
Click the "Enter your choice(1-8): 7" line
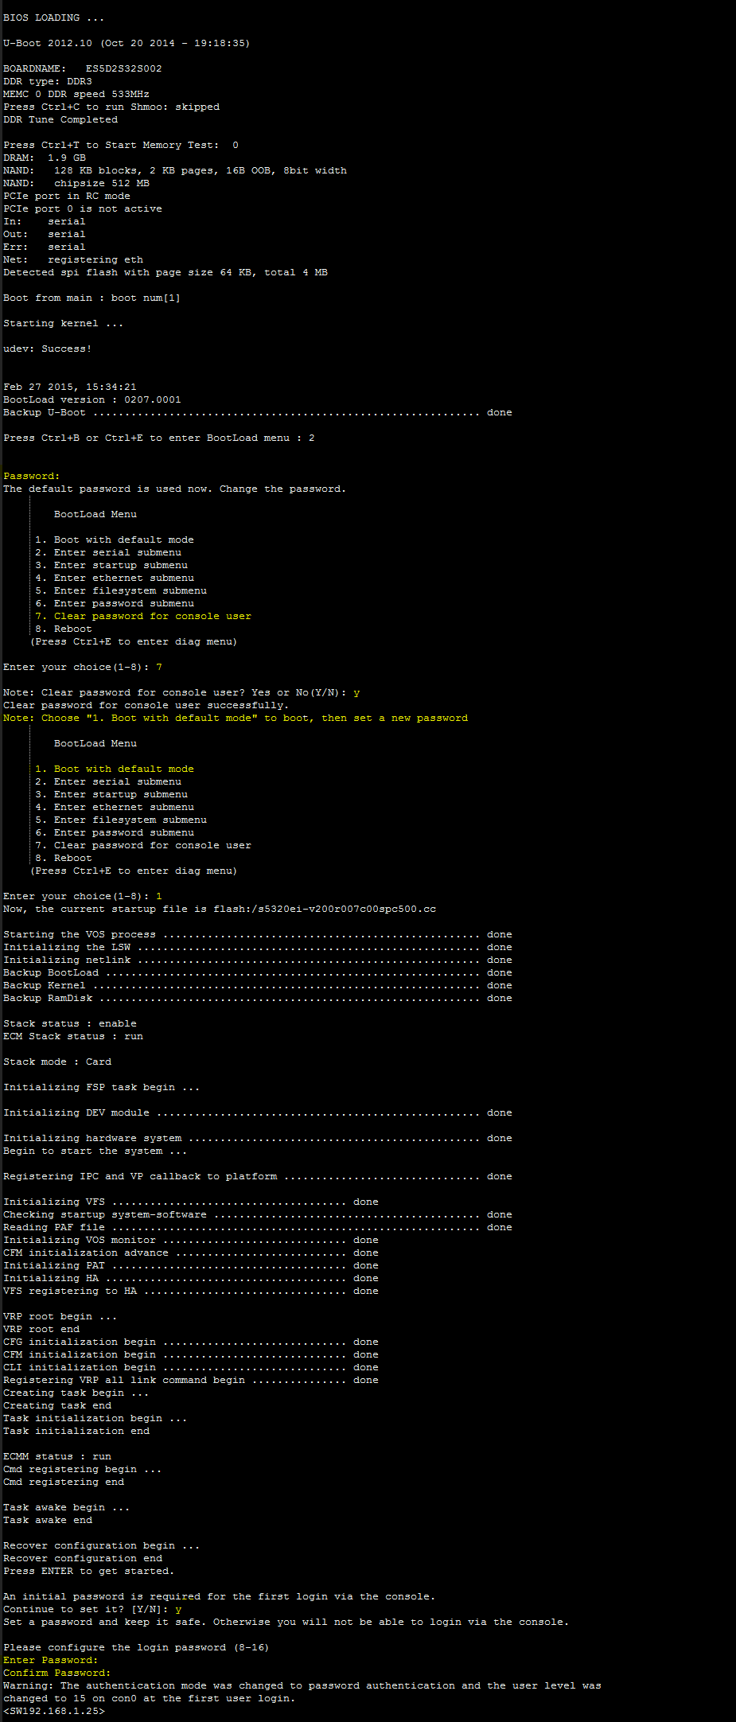point(83,667)
